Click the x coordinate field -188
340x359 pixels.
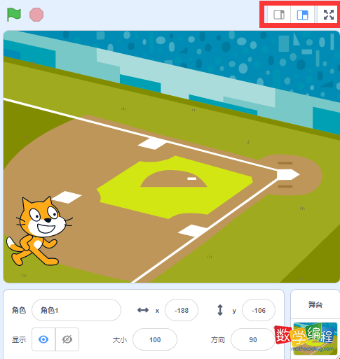[x=182, y=310]
